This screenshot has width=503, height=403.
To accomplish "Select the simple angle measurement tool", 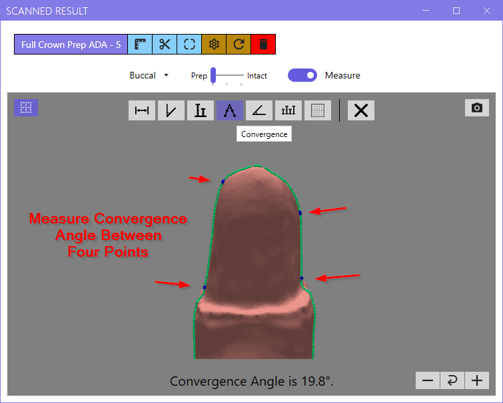I will click(259, 110).
